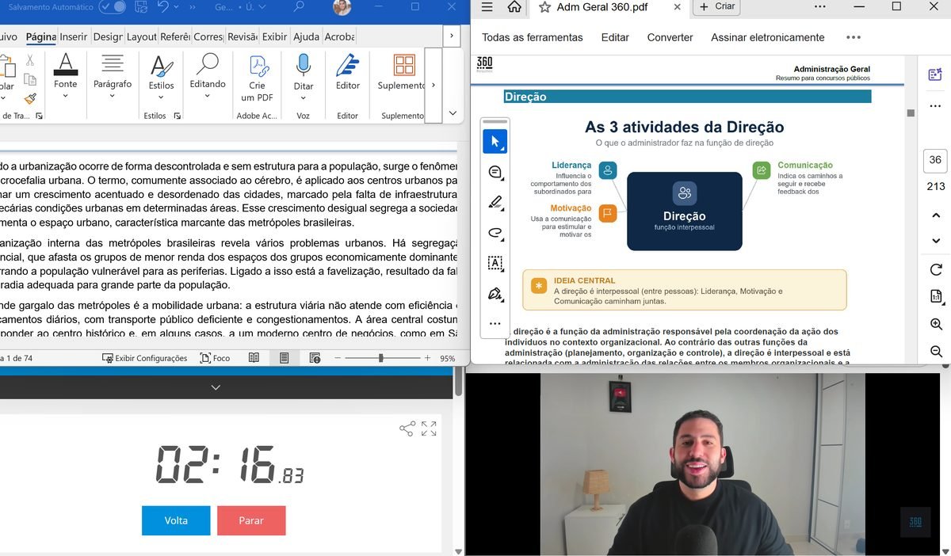Open the Estilos pane dialog launcher

pyautogui.click(x=178, y=116)
